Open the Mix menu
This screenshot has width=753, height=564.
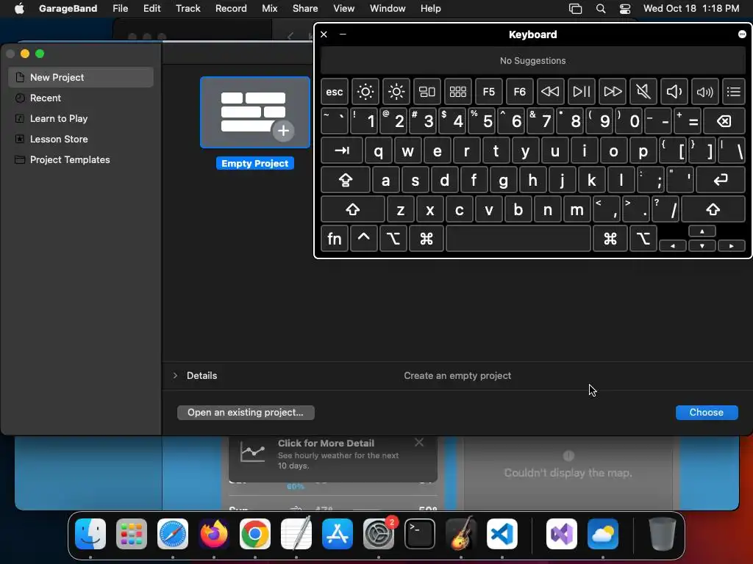click(269, 8)
